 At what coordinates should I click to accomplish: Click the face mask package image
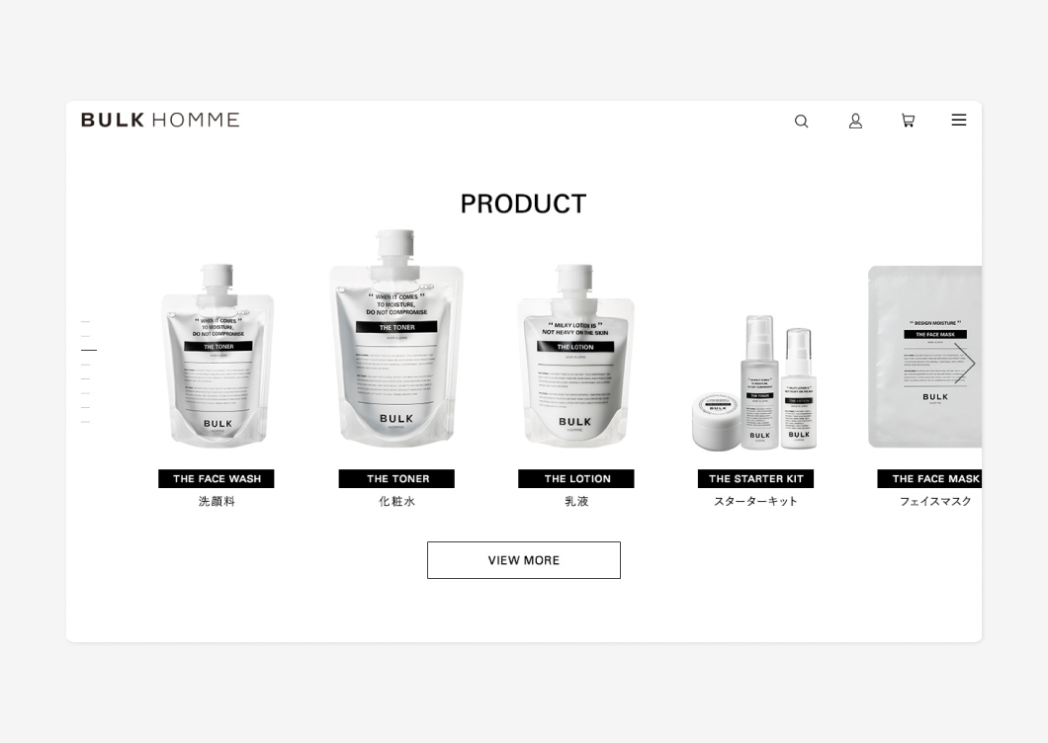(925, 357)
